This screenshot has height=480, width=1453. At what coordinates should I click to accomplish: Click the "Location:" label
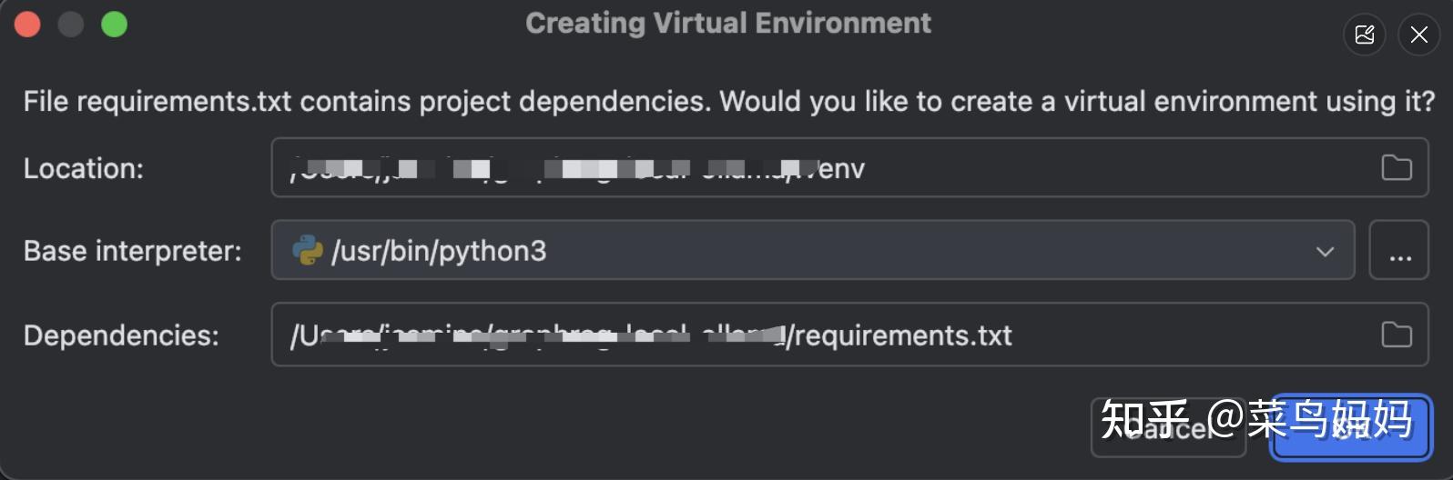[x=84, y=168]
